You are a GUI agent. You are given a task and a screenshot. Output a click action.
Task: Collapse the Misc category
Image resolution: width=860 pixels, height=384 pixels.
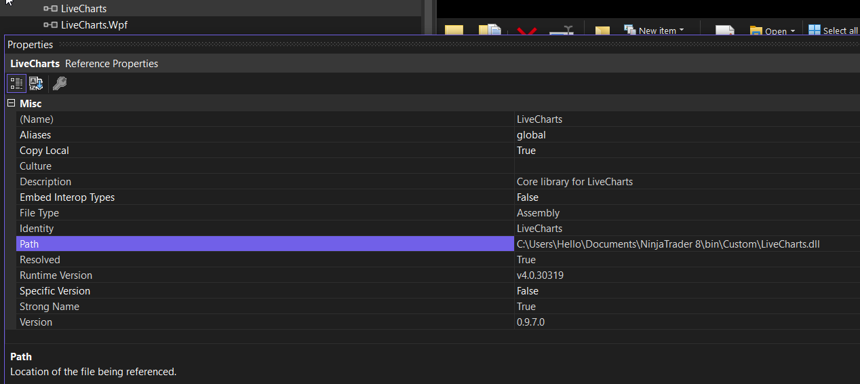coord(11,103)
